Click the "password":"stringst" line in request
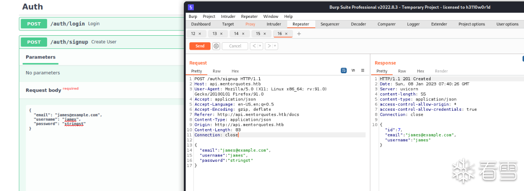The width and height of the screenshot is (524, 191). [x=226, y=160]
